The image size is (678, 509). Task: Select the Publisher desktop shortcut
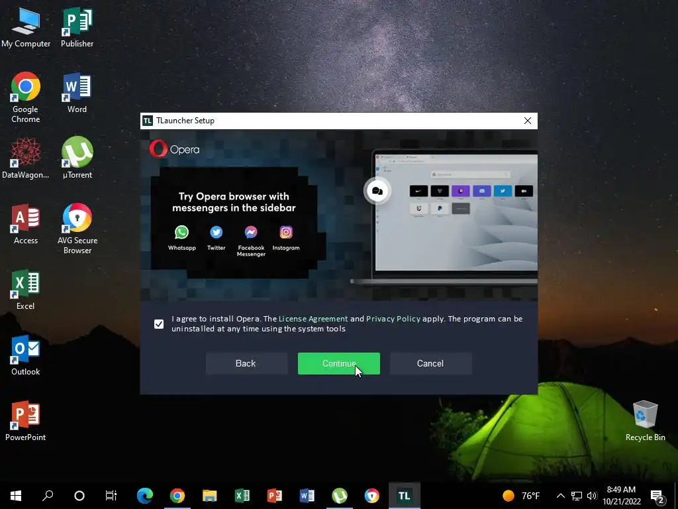click(x=77, y=28)
